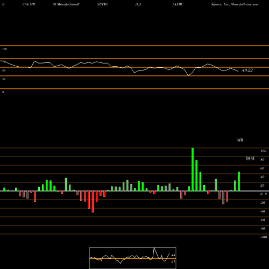The width and height of the screenshot is (269, 269).
Task: Click the 100 label on the MR axis
Action: click(x=263, y=151)
